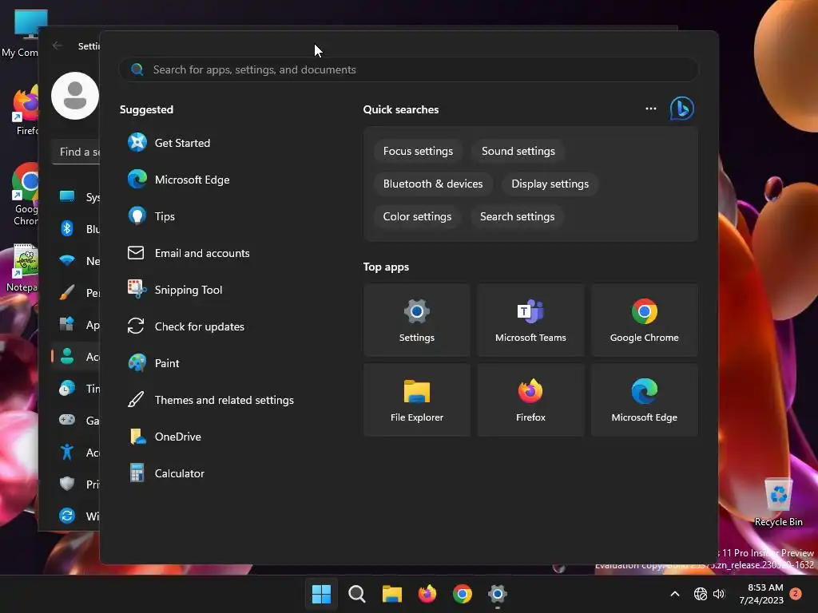The image size is (818, 613).
Task: Click the network globe tray icon
Action: coord(701,594)
